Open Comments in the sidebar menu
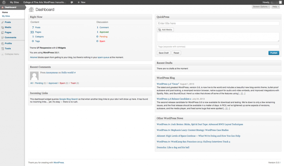The height and width of the screenshot is (166, 284). click(x=11, y=38)
